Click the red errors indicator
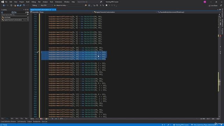The height and width of the screenshot is (126, 224). click(42, 119)
